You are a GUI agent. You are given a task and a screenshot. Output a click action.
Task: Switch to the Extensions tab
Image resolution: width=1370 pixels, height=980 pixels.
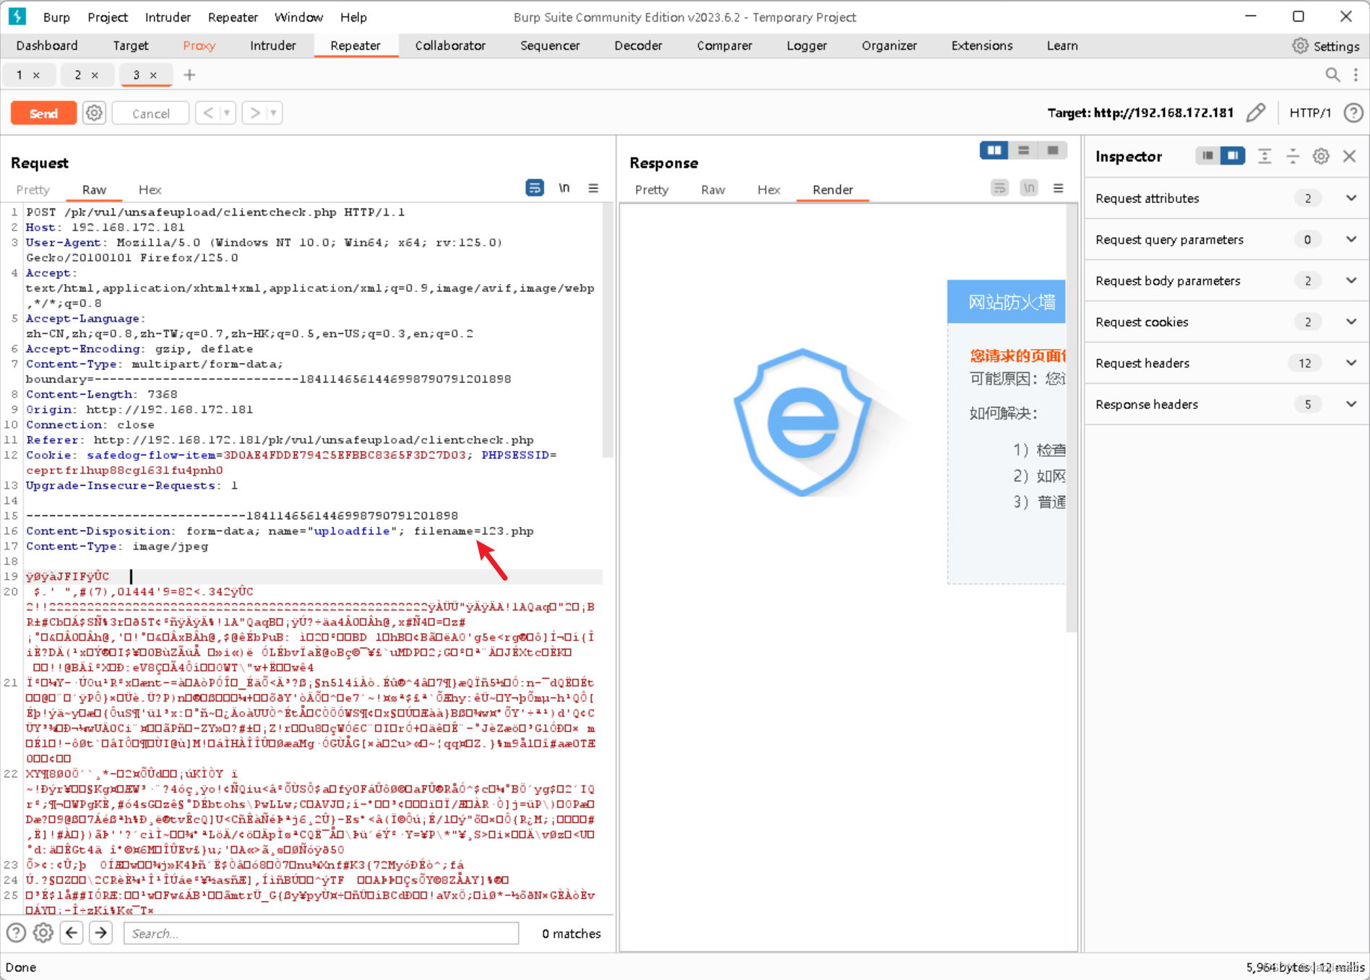pos(981,46)
